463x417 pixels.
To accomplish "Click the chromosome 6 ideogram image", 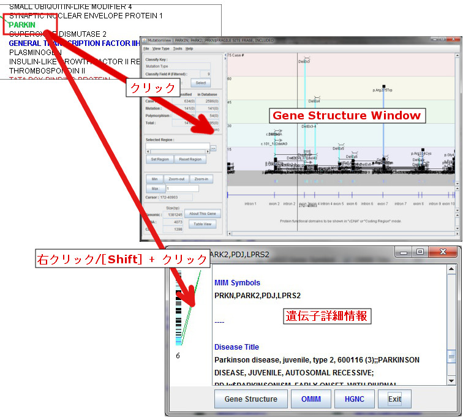I will click(x=179, y=312).
